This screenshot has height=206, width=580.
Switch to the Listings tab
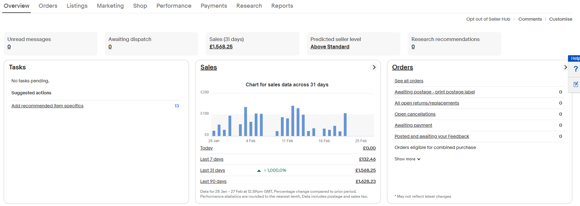tap(77, 6)
